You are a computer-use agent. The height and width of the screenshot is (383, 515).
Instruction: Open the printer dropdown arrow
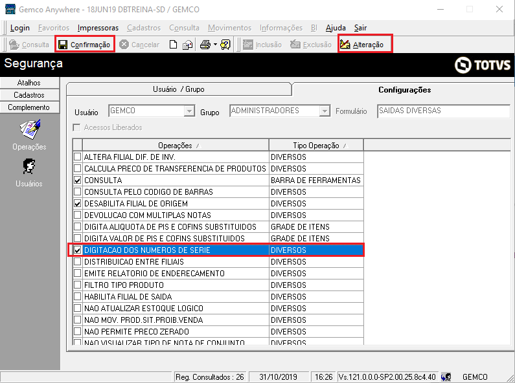point(215,45)
